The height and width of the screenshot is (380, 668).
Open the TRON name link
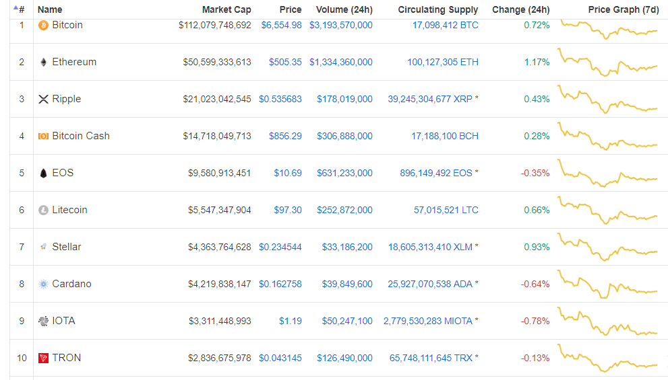(x=67, y=358)
